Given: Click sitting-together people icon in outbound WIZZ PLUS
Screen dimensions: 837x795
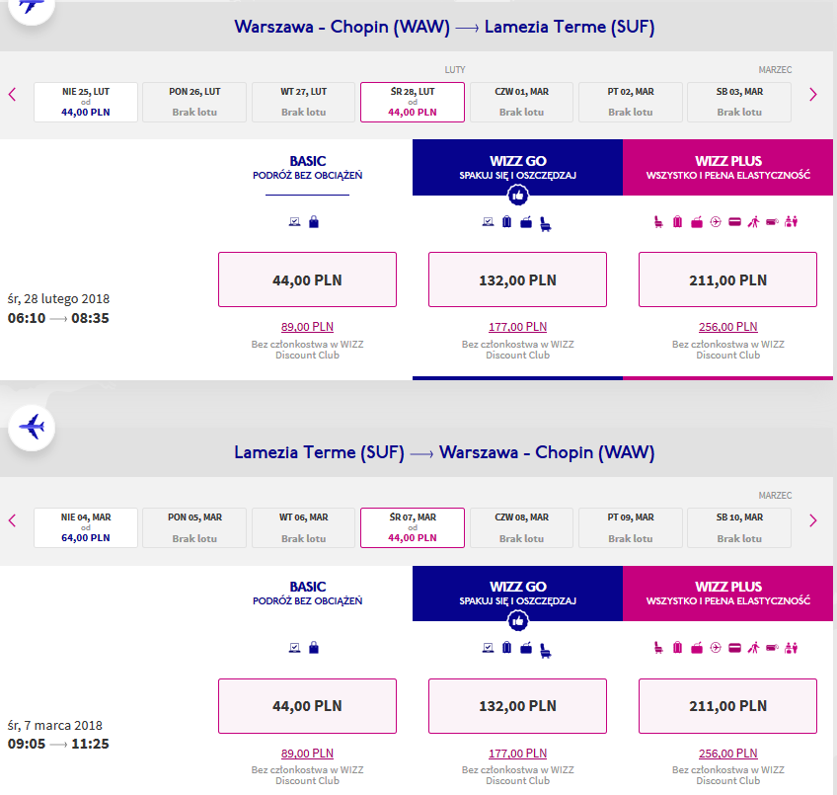Looking at the screenshot, I should (x=791, y=222).
